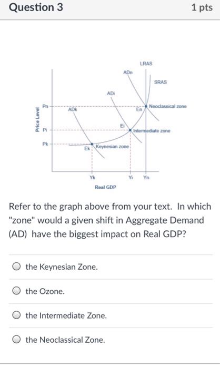Click the Keynesian zone equilibrium point
Viewport: 220px width, 368px height.
click(x=92, y=144)
